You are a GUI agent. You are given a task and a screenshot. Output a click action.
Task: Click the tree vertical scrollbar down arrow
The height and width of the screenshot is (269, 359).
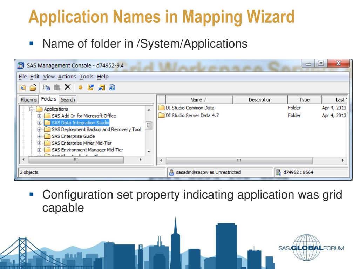149,152
